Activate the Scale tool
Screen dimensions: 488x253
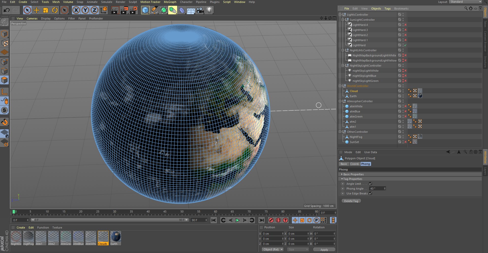click(x=46, y=10)
